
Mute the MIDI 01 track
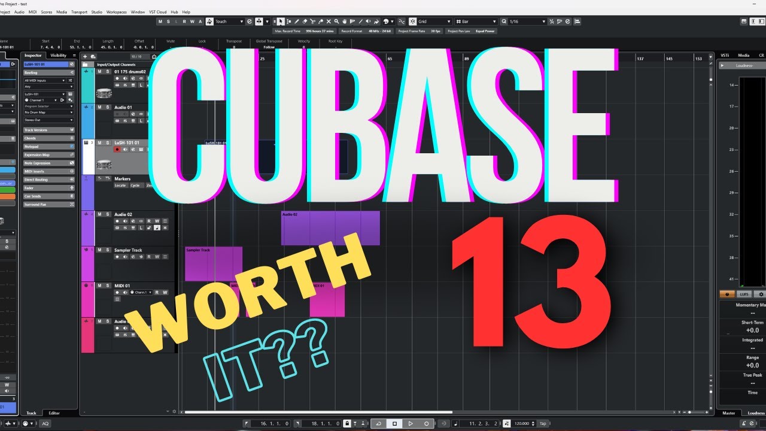point(99,286)
